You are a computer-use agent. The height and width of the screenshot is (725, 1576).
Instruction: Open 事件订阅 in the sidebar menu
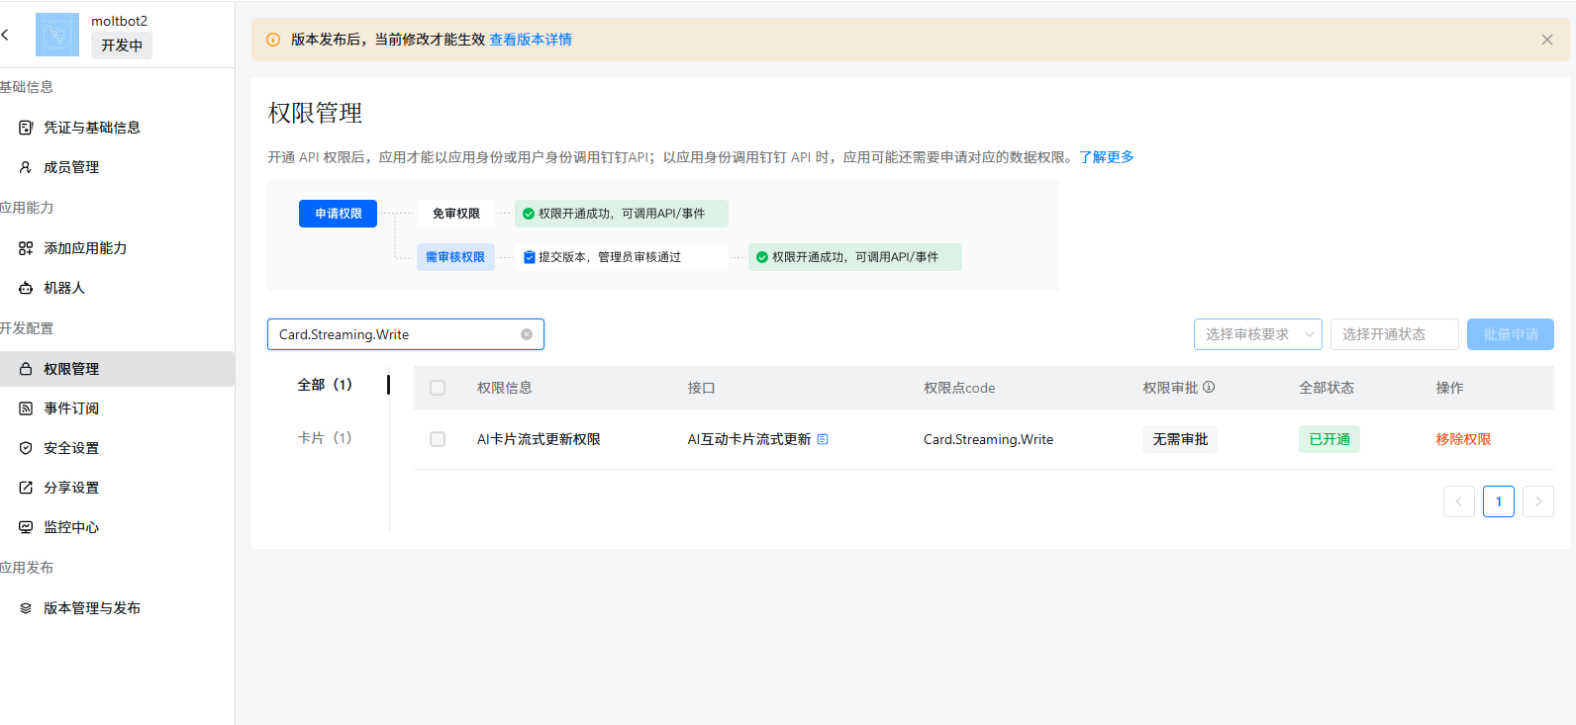[71, 408]
